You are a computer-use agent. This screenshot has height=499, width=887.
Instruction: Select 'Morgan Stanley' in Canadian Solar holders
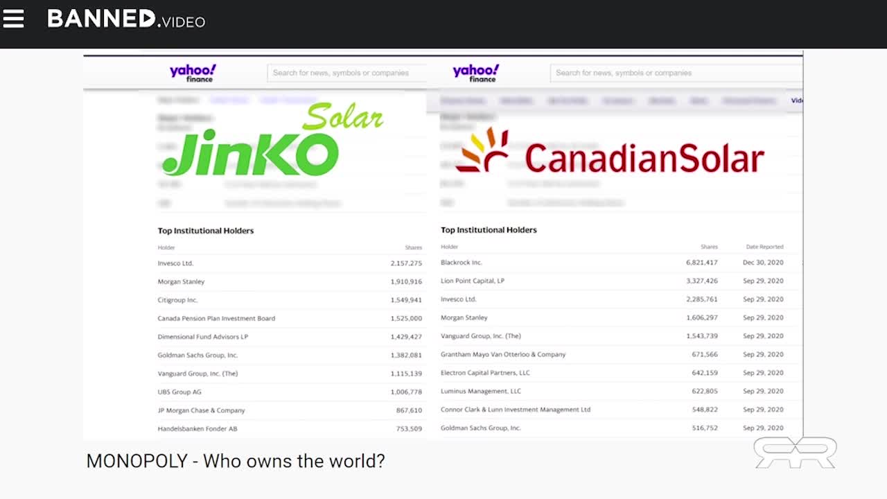coord(464,317)
